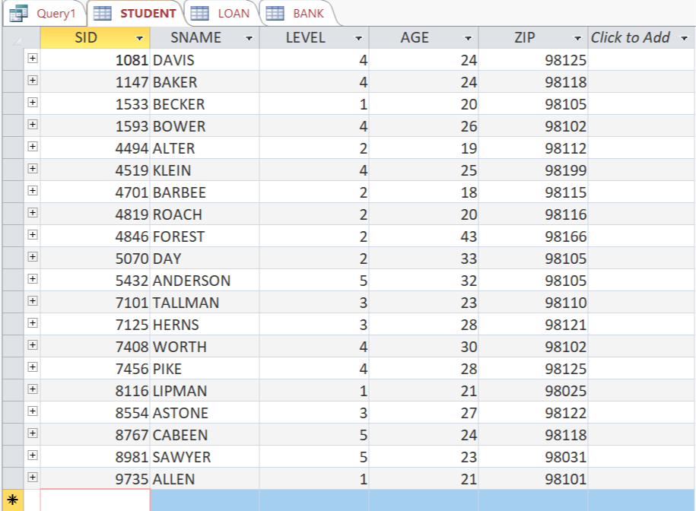Image resolution: width=696 pixels, height=511 pixels.
Task: Open LEVEL column filter dropdown
Action: click(x=359, y=38)
